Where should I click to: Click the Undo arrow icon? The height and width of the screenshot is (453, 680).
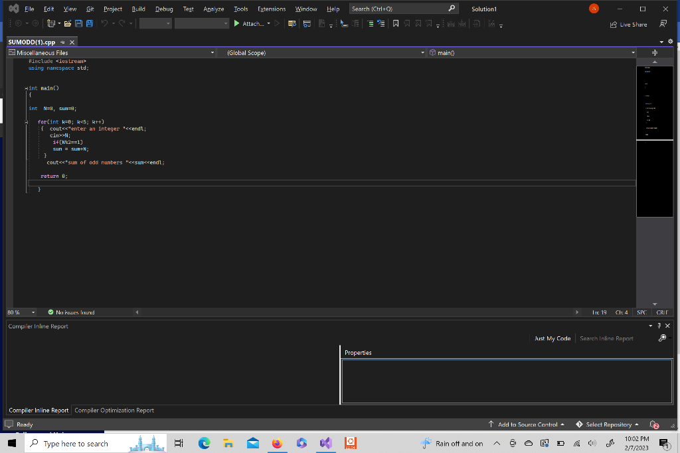pos(104,24)
